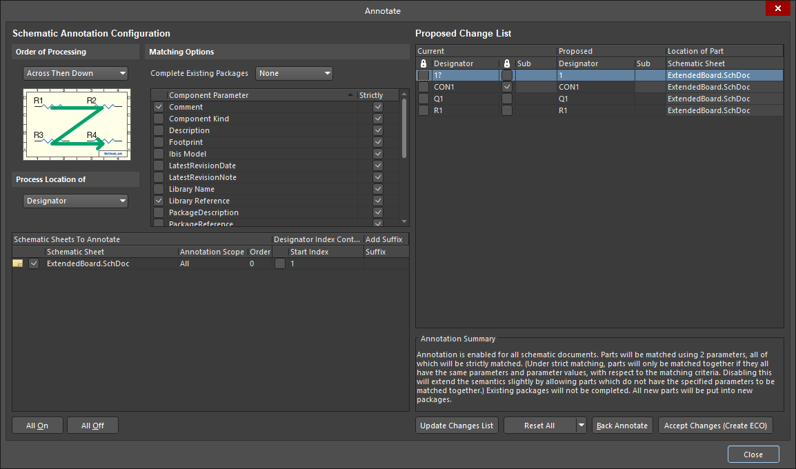This screenshot has width=796, height=469.
Task: Lock the Q1 designator checkbox
Action: (x=424, y=99)
